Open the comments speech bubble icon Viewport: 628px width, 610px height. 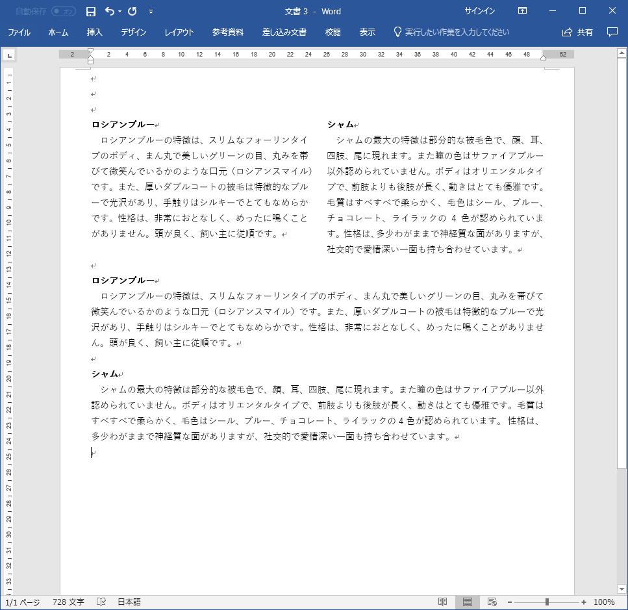click(612, 32)
